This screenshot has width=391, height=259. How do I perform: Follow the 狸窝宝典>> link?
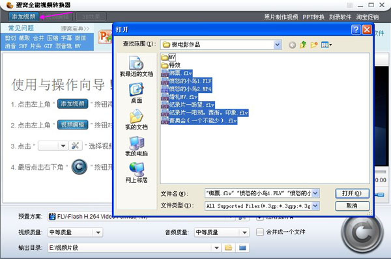(75, 29)
